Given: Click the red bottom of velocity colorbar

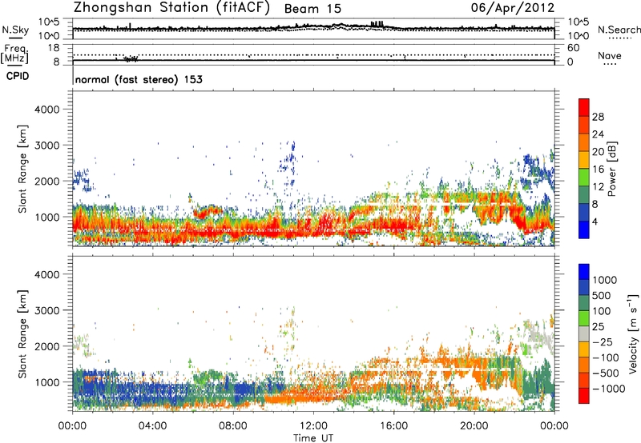Looking at the screenshot, I should [584, 396].
